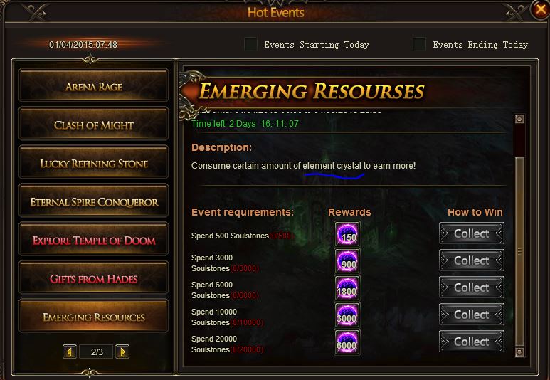Collect reward for spending 500 Soulstones
Viewport: 550px width, 380px height.
pos(472,233)
